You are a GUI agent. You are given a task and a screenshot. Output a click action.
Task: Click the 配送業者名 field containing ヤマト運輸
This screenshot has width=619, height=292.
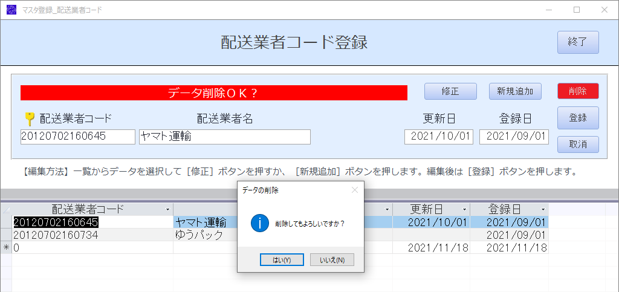tap(225, 137)
